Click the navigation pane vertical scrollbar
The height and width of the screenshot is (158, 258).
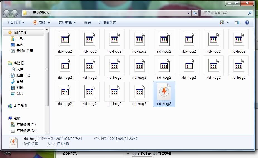47,70
